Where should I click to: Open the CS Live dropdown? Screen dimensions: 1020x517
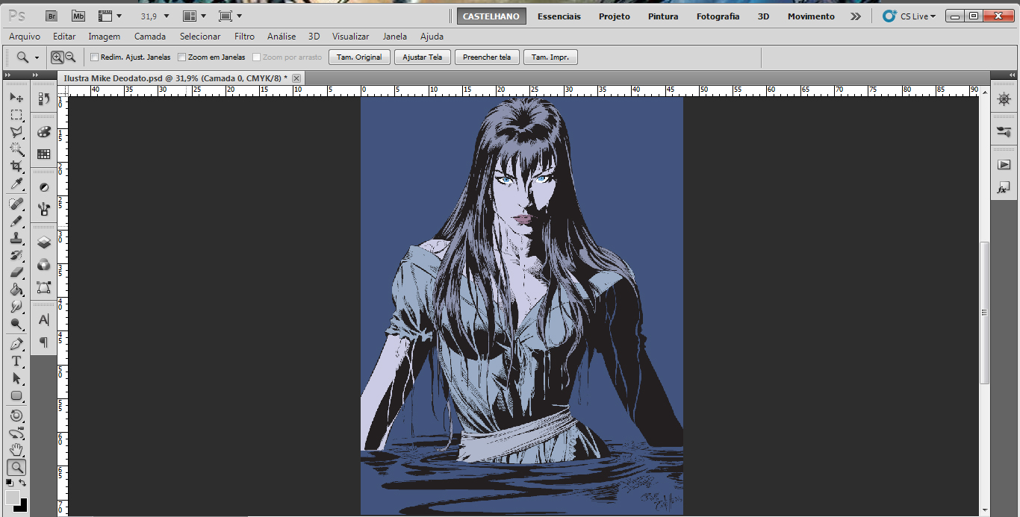(909, 16)
